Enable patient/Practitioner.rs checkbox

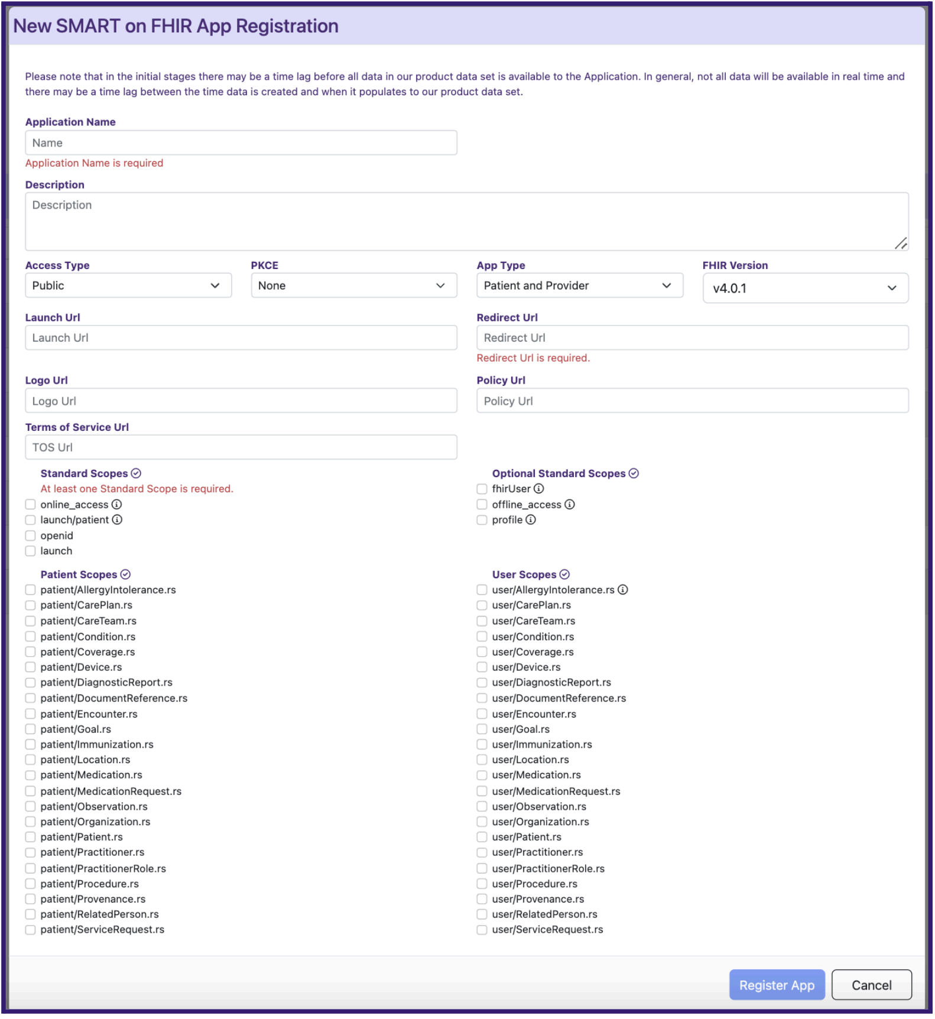pyautogui.click(x=30, y=853)
